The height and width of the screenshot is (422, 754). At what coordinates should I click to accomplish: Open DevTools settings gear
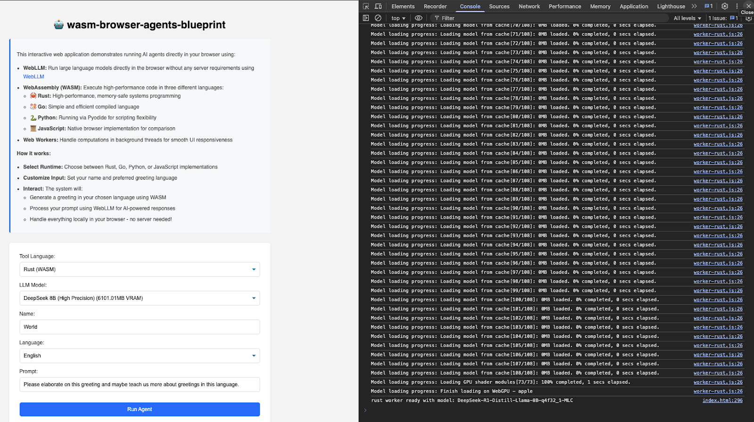tap(725, 6)
